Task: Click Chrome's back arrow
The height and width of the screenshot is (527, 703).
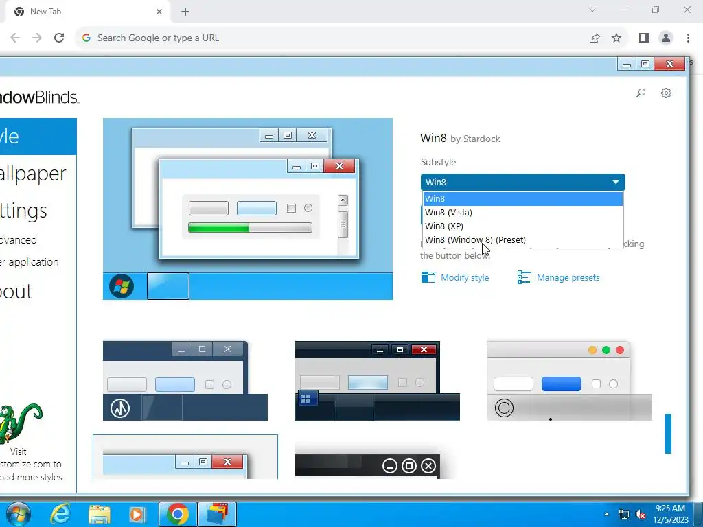Action: point(15,38)
